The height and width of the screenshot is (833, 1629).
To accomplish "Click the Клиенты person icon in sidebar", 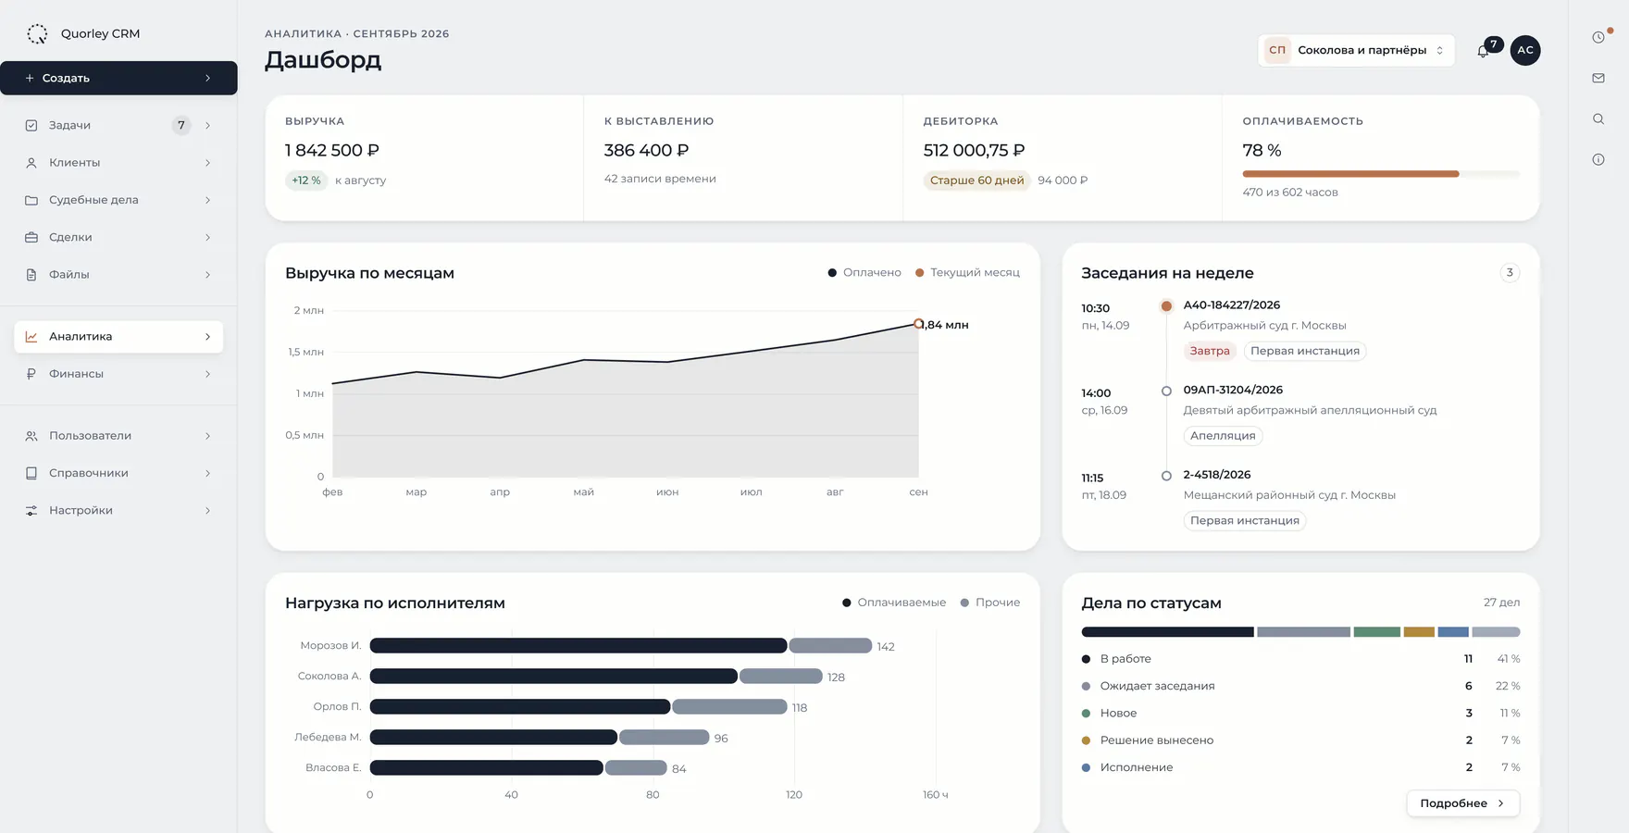I will click(31, 163).
